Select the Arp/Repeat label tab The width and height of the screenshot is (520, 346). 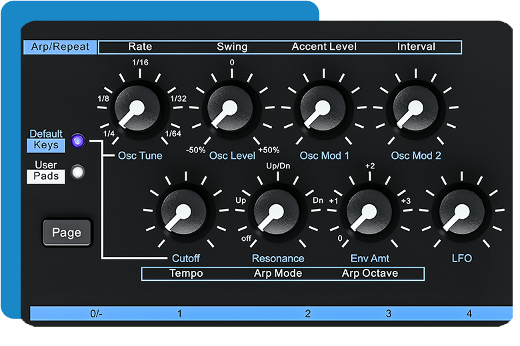point(60,47)
